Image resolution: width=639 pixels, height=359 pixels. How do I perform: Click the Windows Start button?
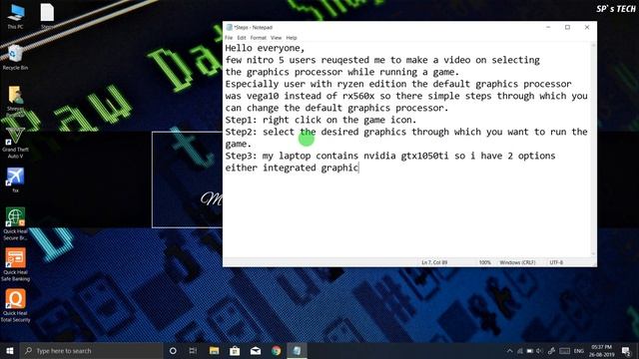click(x=10, y=350)
